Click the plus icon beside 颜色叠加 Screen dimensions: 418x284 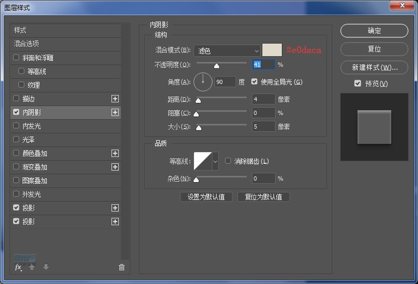coord(115,153)
